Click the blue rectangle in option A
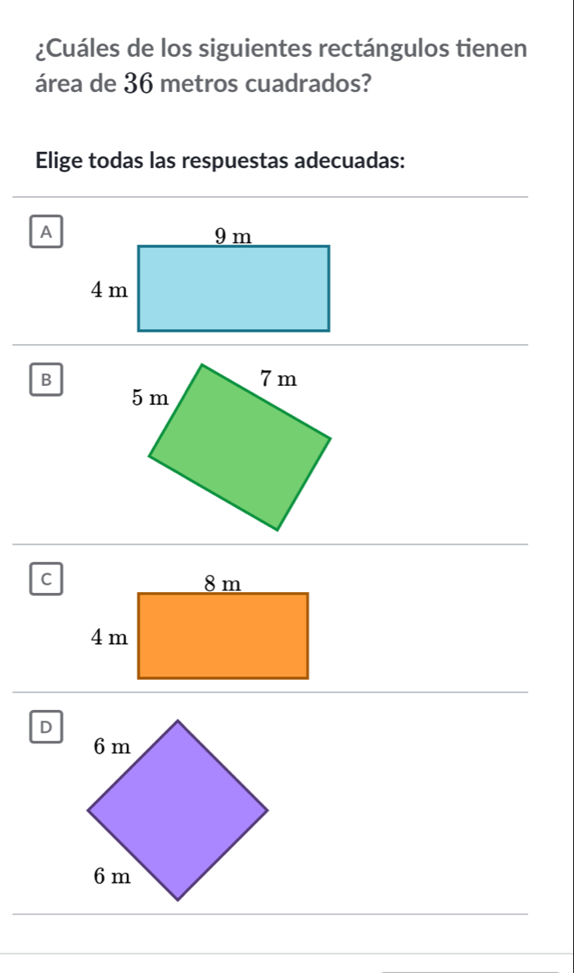The width and height of the screenshot is (574, 973). point(233,288)
